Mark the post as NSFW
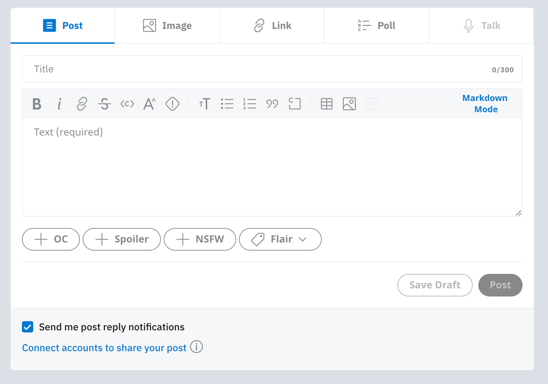Image resolution: width=548 pixels, height=384 pixels. 200,239
